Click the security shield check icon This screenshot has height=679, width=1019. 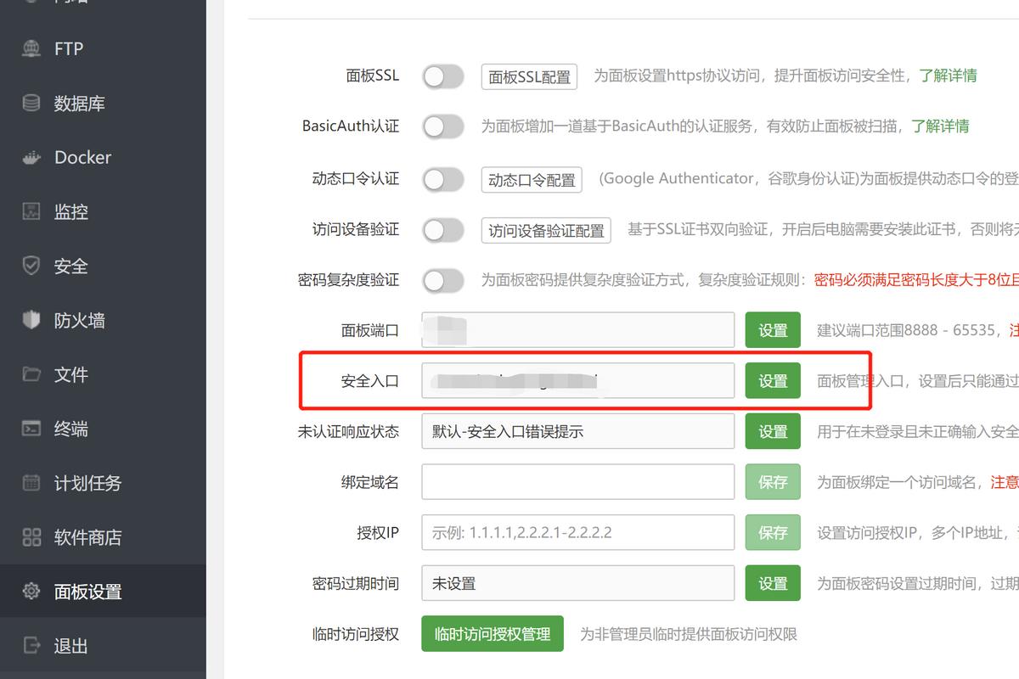pos(31,266)
